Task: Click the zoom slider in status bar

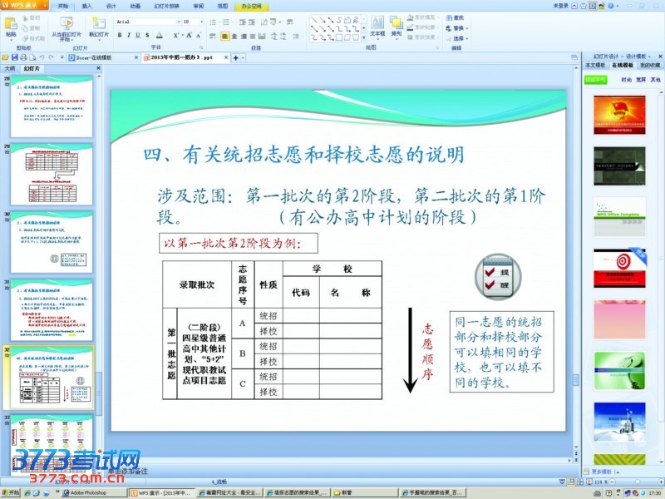Action: tap(636, 482)
